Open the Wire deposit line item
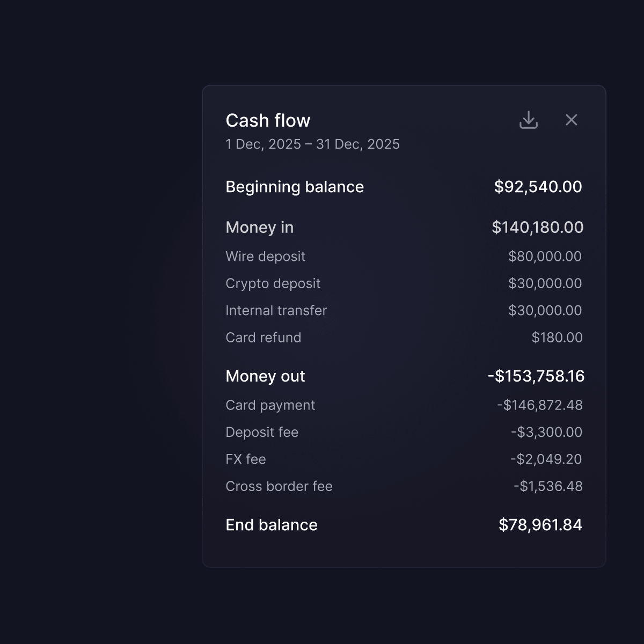The width and height of the screenshot is (644, 644). tap(404, 257)
